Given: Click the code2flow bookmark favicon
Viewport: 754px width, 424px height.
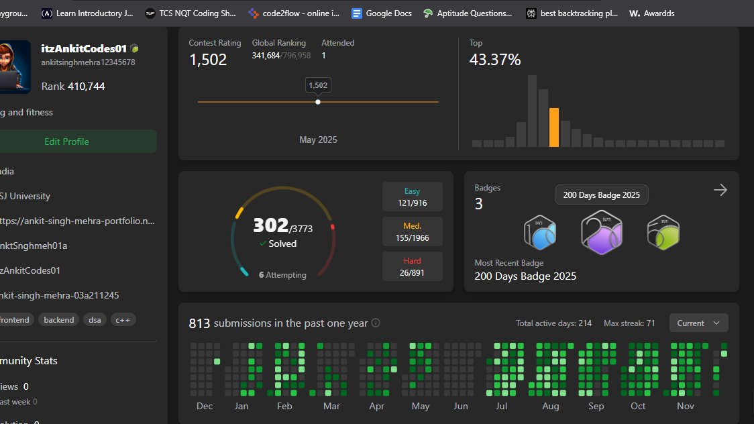Looking at the screenshot, I should point(253,13).
